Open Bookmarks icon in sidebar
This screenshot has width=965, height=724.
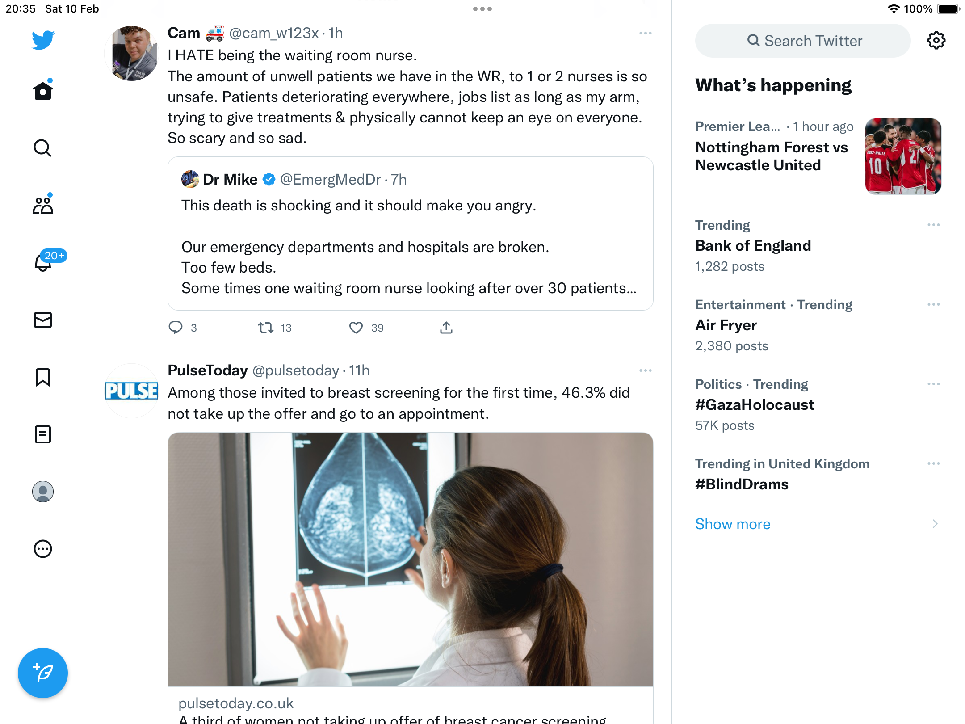coord(43,377)
